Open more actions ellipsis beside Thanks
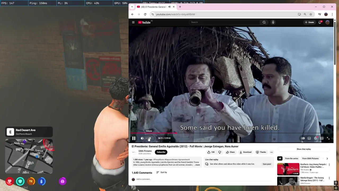The width and height of the screenshot is (339, 191). 271,152
